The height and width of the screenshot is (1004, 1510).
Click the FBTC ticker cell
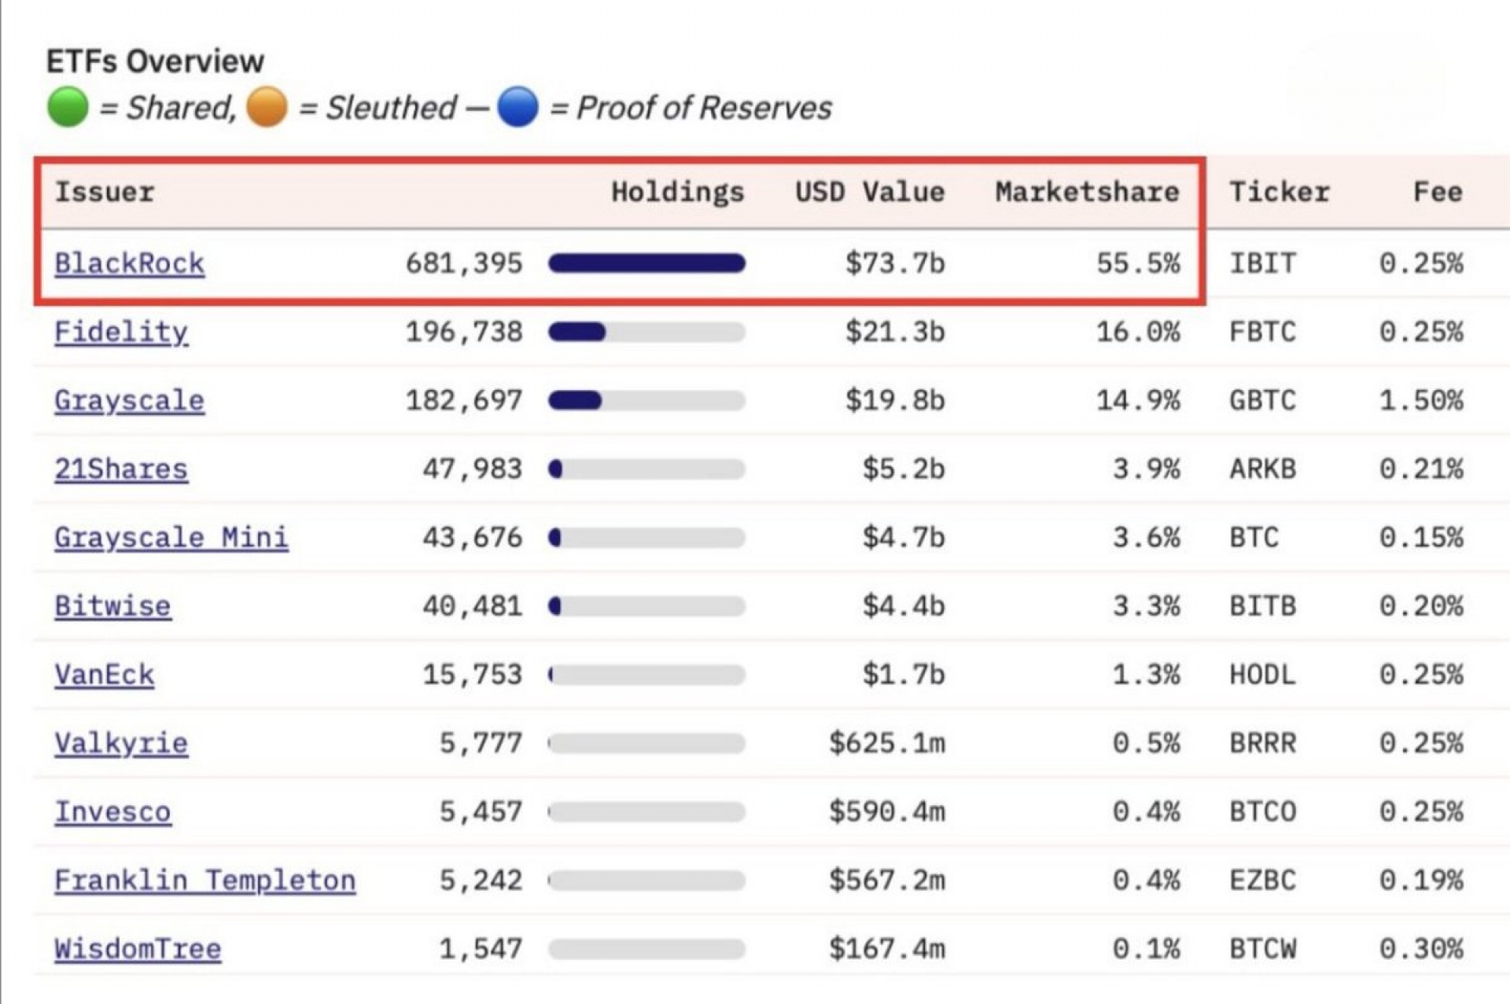1262,333
